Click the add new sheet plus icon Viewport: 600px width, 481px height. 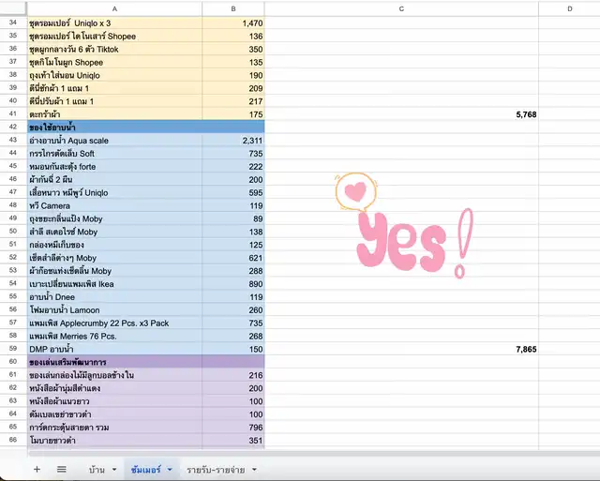click(x=37, y=469)
